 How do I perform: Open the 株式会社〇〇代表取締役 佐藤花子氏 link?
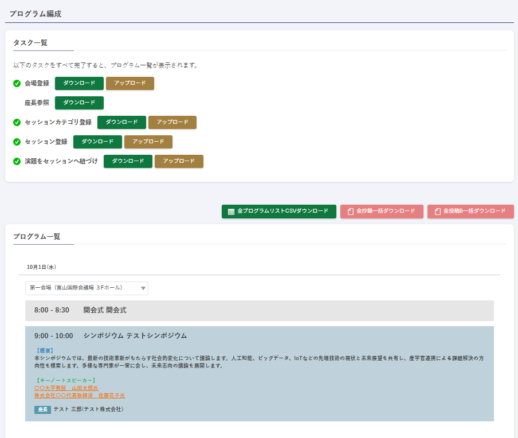pos(80,396)
